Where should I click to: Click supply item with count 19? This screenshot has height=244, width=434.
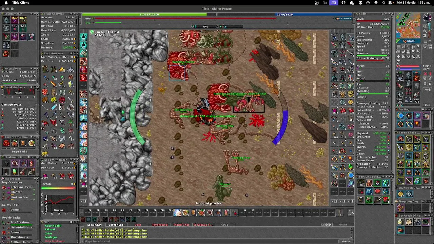point(71,176)
